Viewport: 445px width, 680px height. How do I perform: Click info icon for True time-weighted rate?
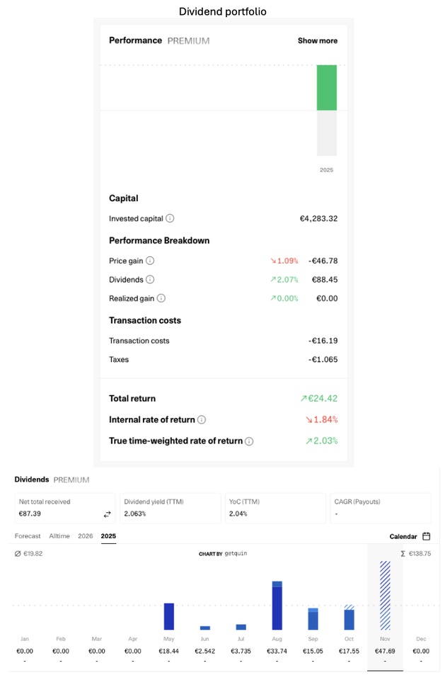(x=249, y=441)
